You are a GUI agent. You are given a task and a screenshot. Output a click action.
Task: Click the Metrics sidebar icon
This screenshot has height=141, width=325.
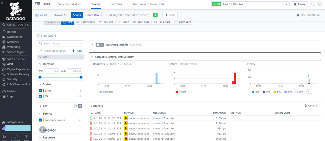point(4,91)
